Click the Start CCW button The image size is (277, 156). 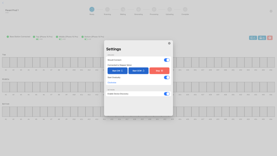138,71
